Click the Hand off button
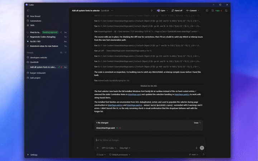258x161 pixels. 177,10
